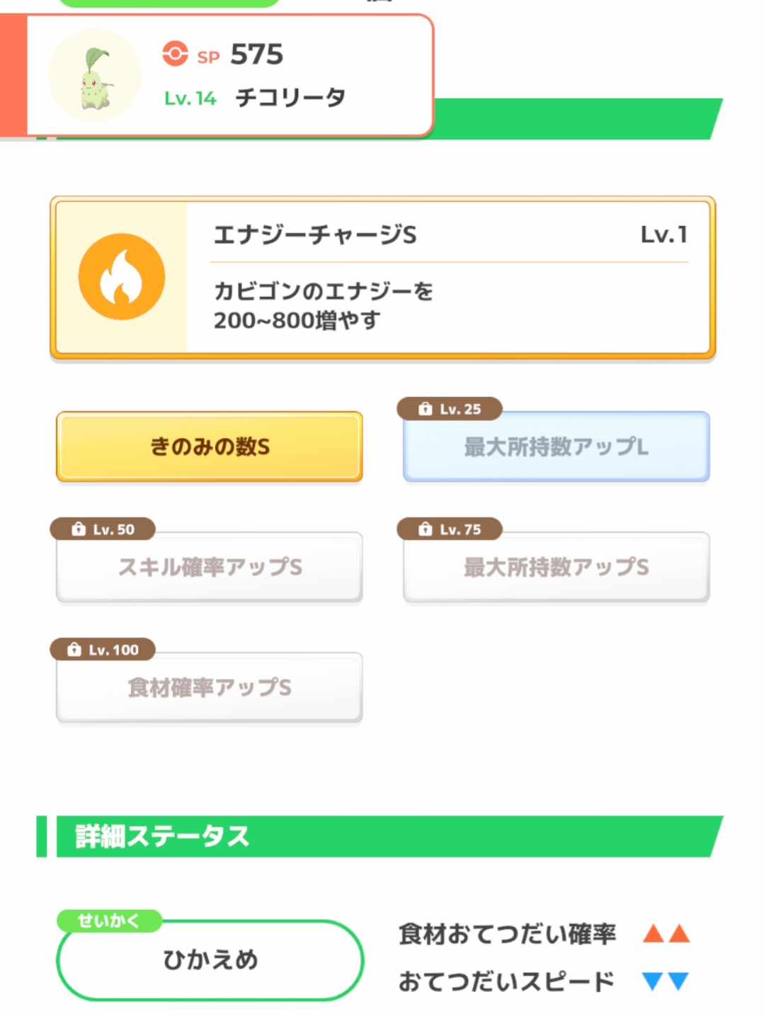
Task: Select the 最大所持数アップS sub-skill
Action: pos(556,568)
